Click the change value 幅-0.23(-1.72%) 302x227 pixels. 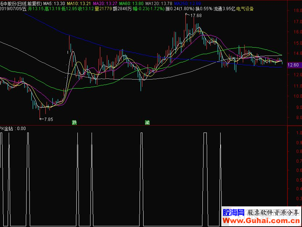(149, 9)
